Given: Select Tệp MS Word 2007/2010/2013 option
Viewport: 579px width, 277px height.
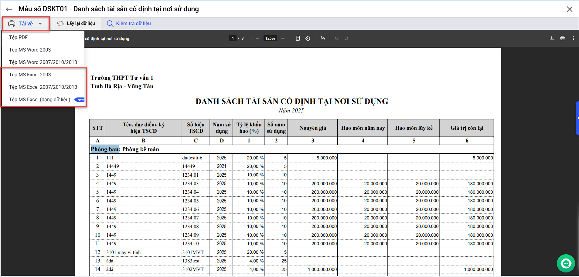Looking at the screenshot, I should (x=43, y=62).
